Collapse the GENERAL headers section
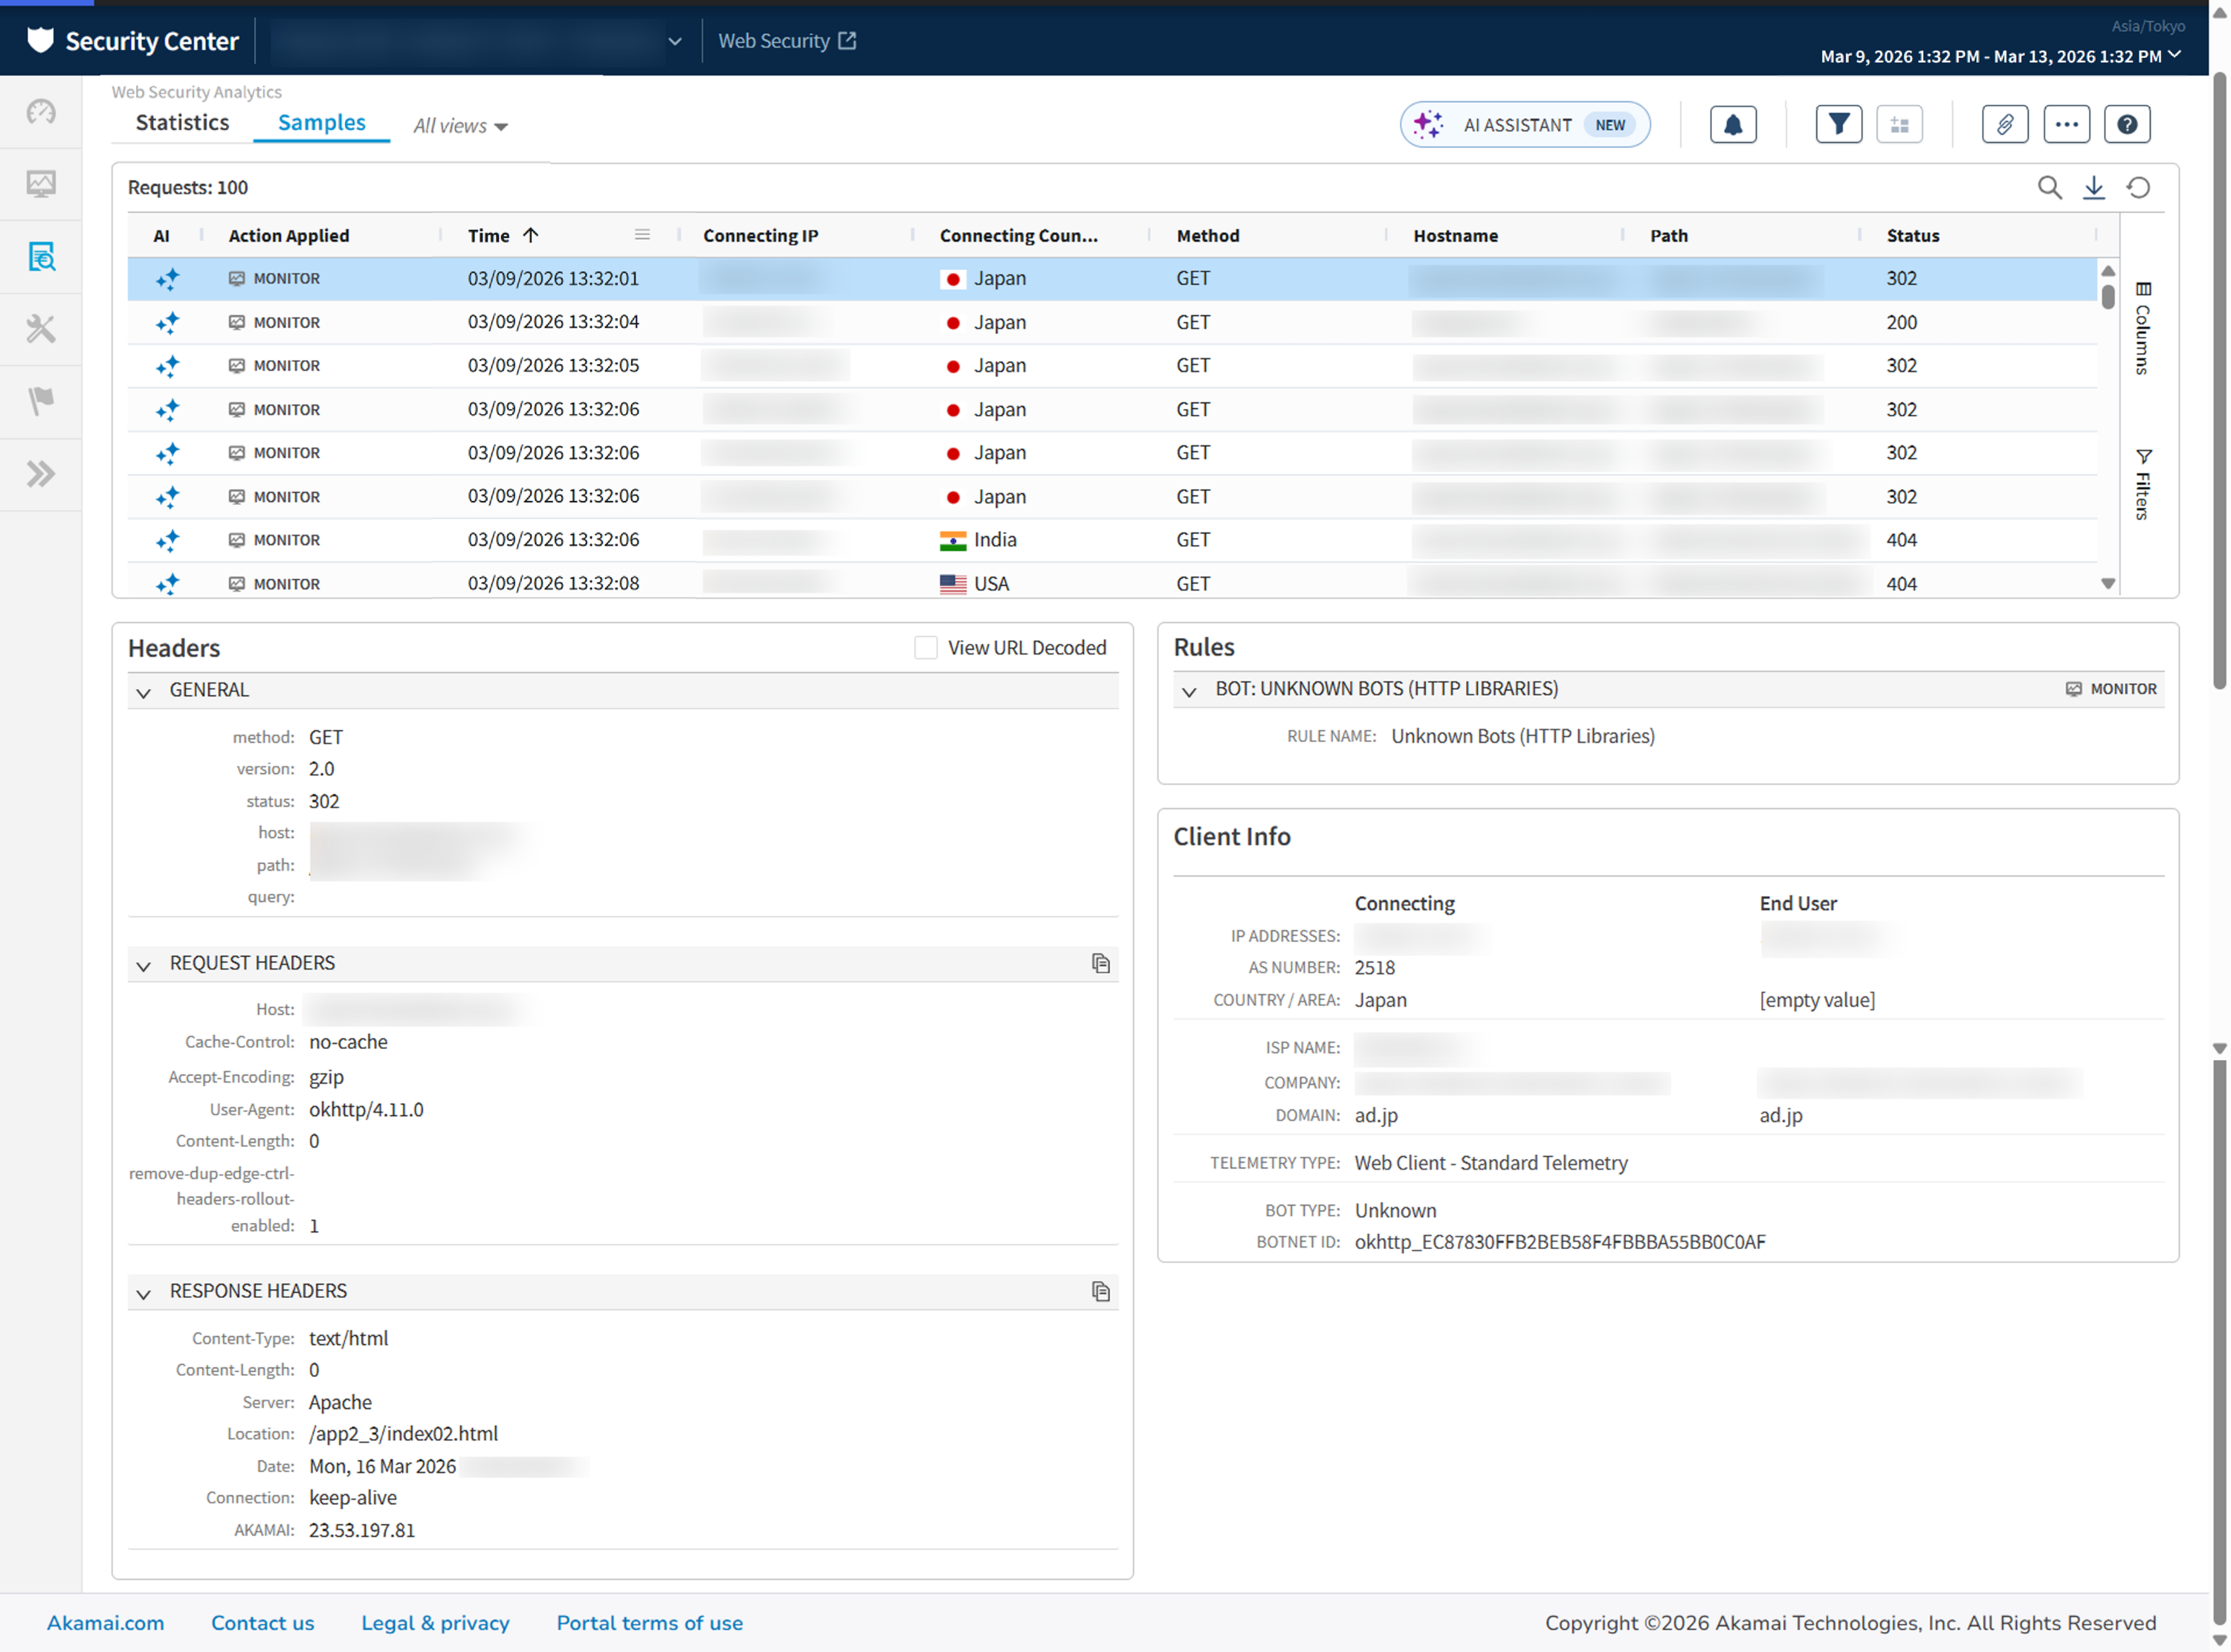The height and width of the screenshot is (1652, 2231). pyautogui.click(x=144, y=692)
